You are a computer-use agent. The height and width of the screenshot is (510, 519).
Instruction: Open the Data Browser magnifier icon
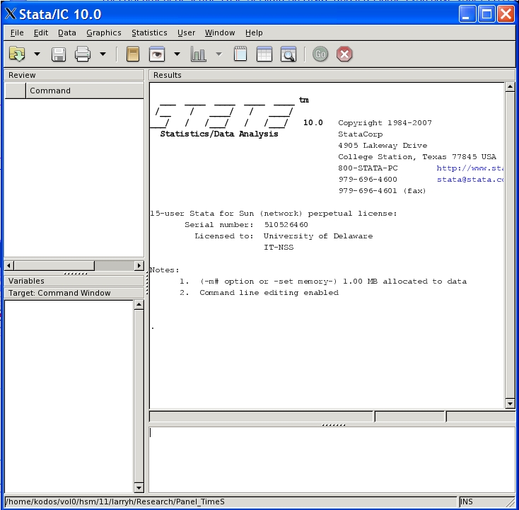coord(288,54)
